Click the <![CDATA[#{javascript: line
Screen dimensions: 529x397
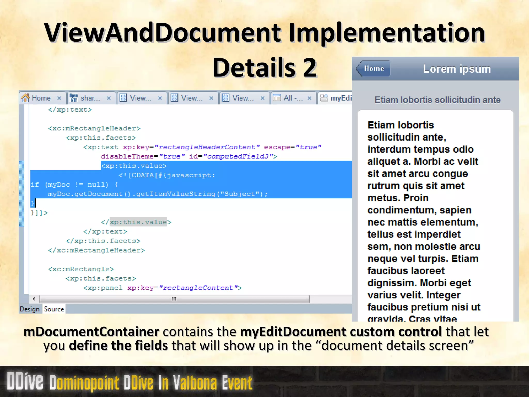click(167, 175)
